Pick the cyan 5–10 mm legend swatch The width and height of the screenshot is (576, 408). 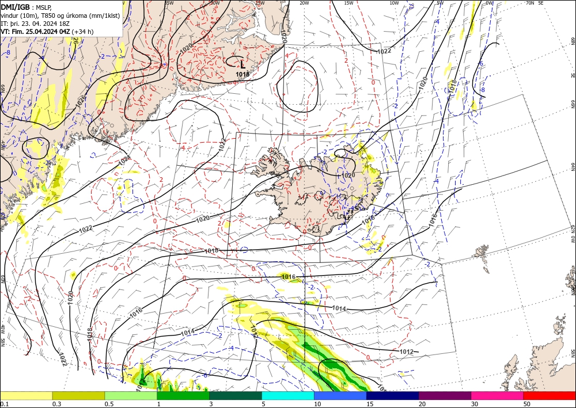point(288,395)
